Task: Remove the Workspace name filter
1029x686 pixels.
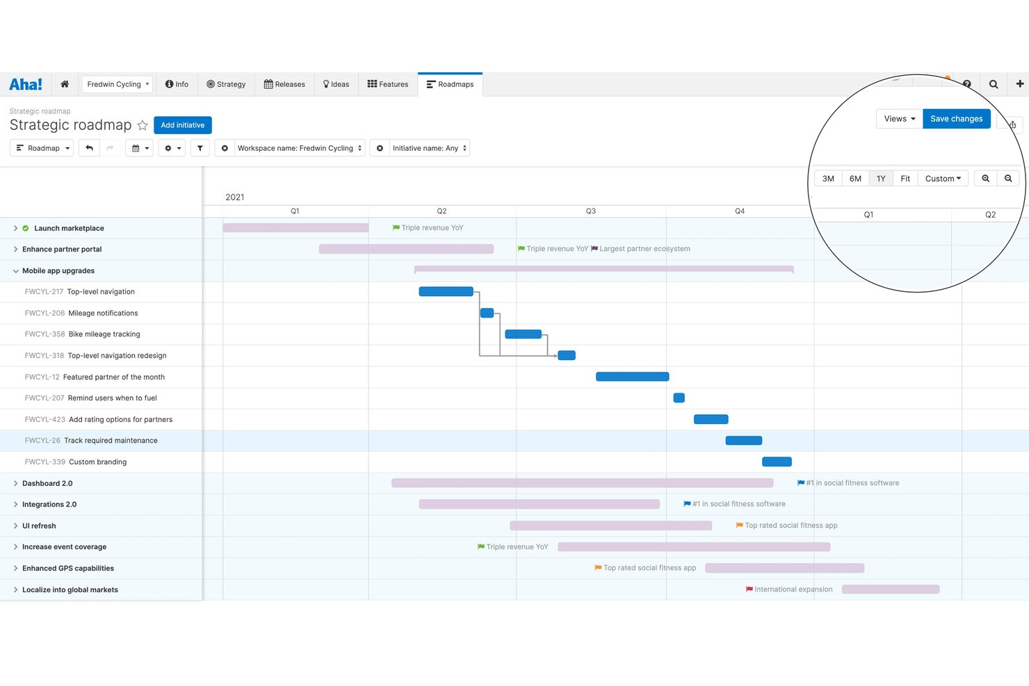Action: (225, 148)
